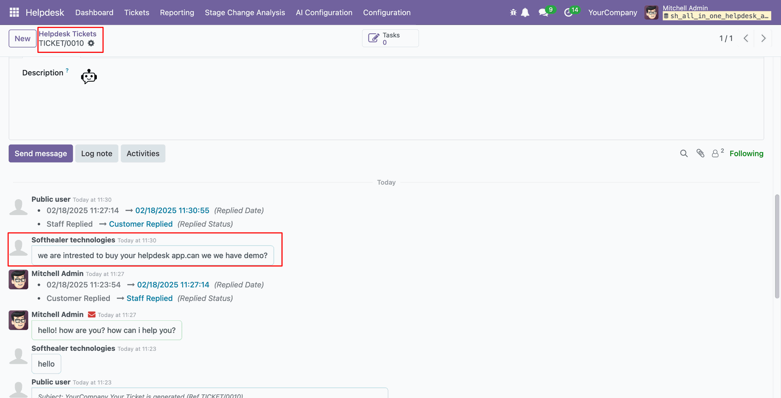Click the message 'hello! how are you? how can i help you?'
Viewport: 781px width, 398px height.
click(107, 330)
